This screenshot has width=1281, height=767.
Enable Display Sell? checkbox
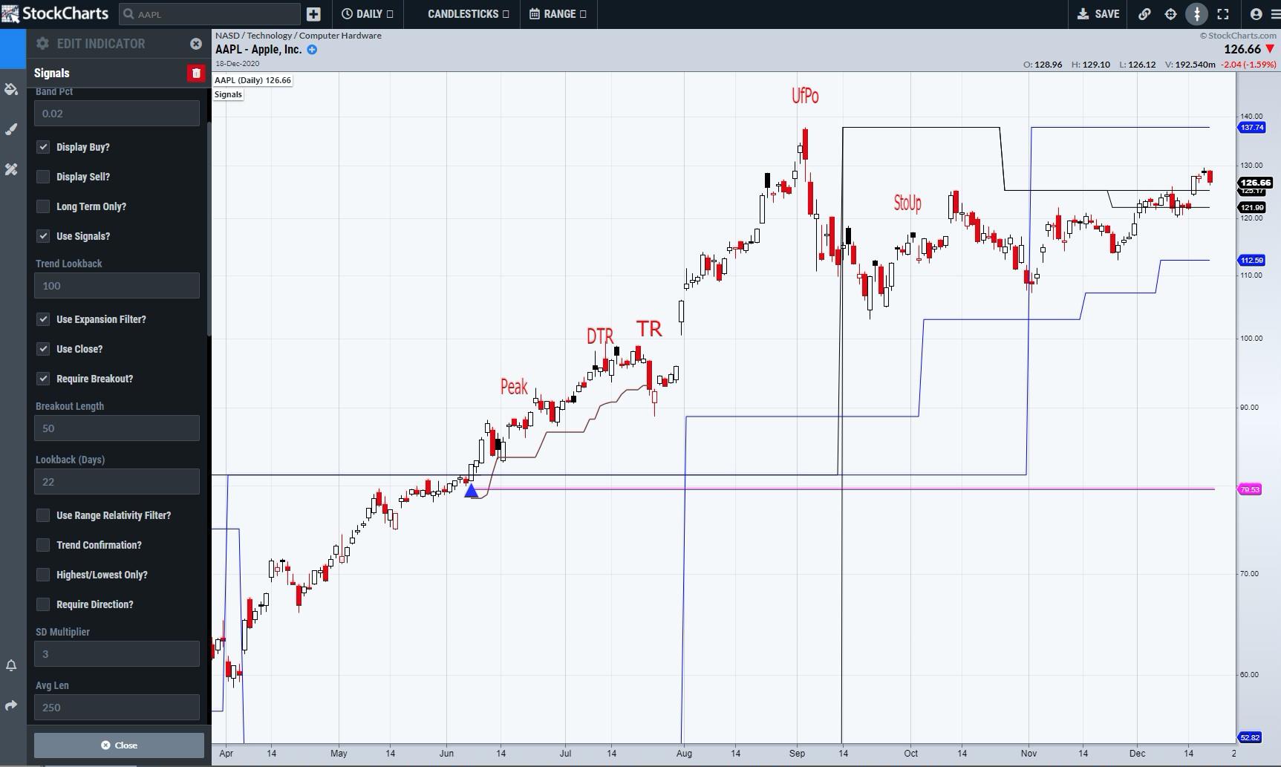(43, 177)
